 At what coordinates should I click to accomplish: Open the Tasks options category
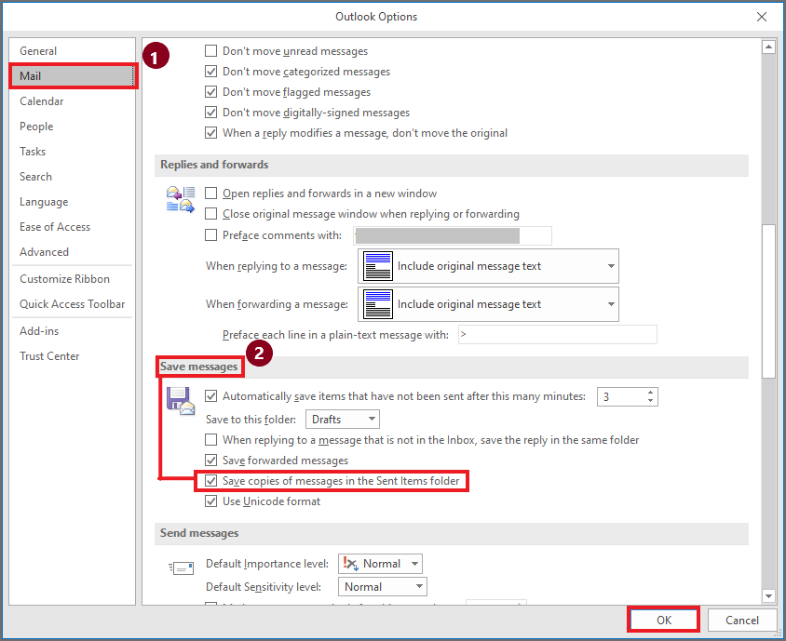click(x=73, y=152)
